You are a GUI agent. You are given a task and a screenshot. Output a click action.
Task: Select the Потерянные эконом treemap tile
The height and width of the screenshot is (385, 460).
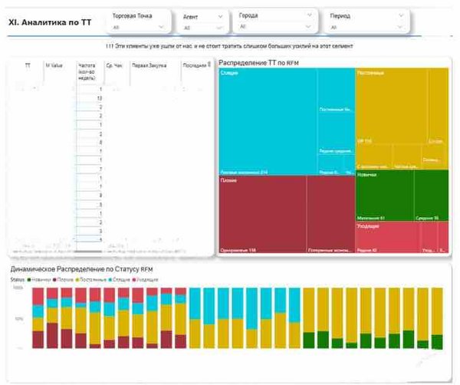[x=331, y=214]
